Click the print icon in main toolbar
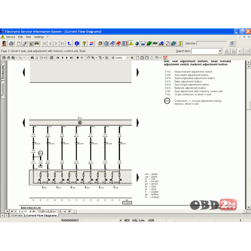This screenshot has height=251, width=251. click(x=11, y=43)
